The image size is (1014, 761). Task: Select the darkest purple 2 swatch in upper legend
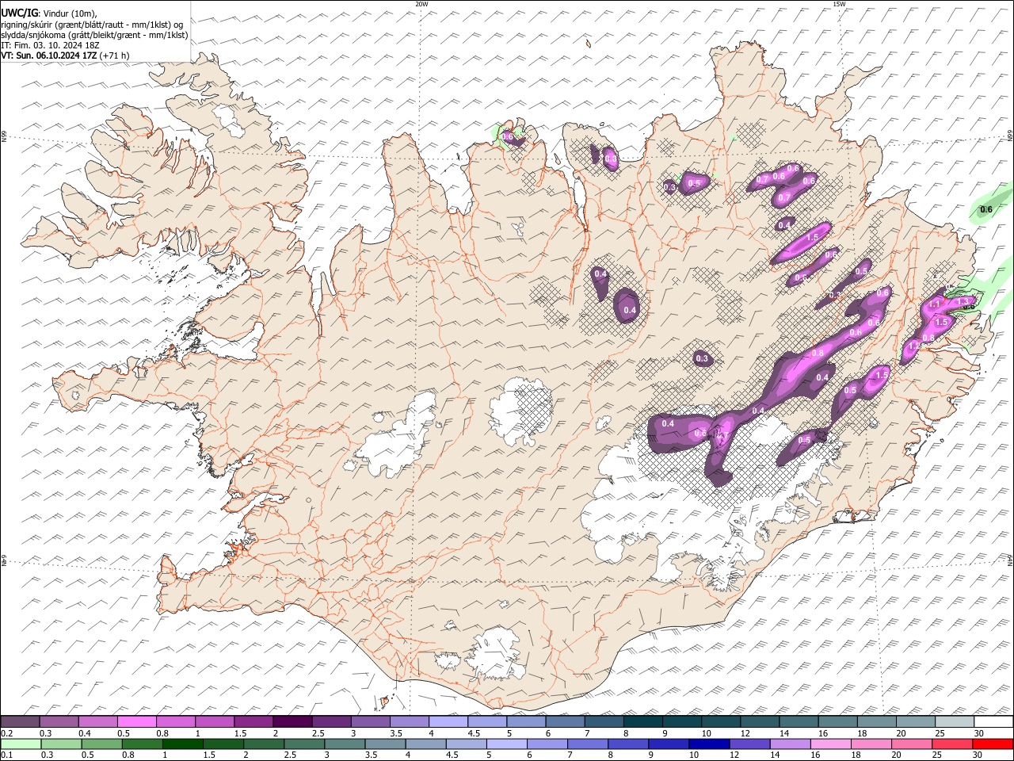292,722
